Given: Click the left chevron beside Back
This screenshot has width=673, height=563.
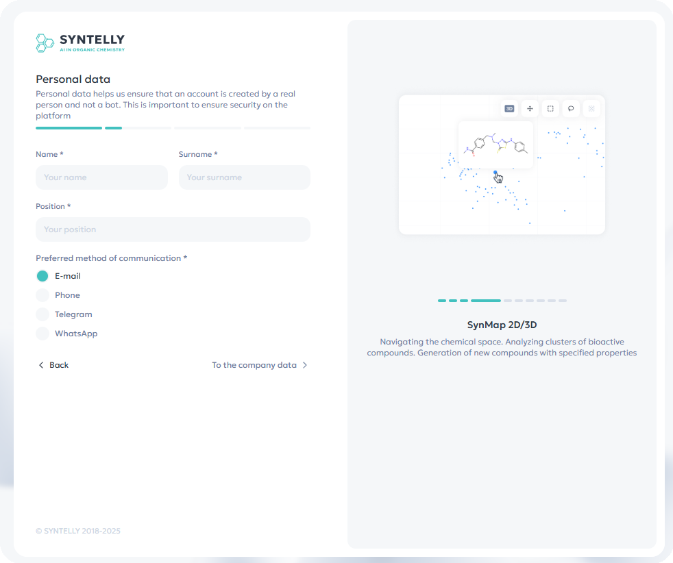Looking at the screenshot, I should (40, 365).
